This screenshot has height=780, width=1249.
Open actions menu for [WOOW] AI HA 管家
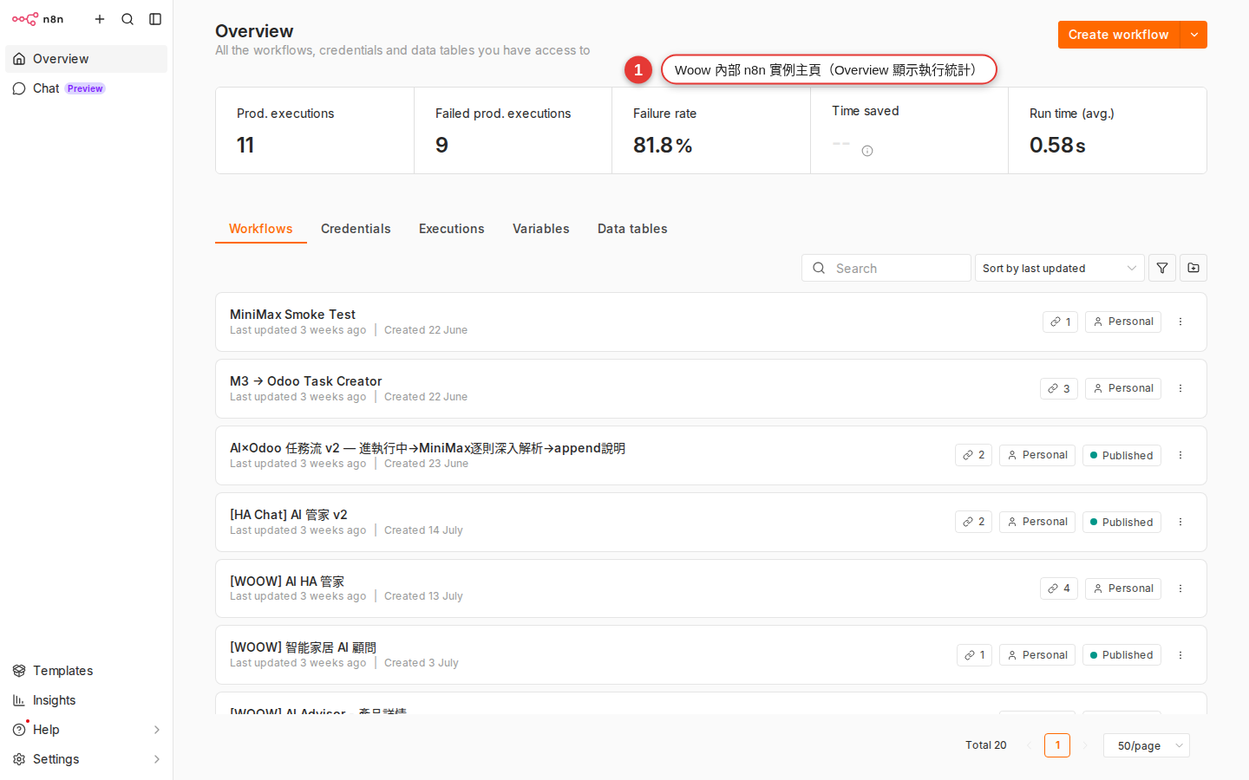pos(1180,588)
